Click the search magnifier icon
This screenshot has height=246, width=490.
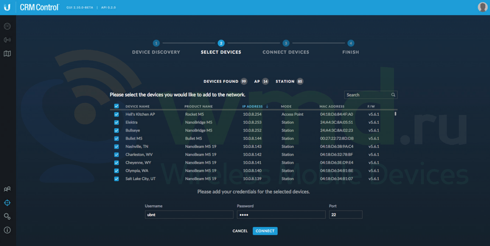tap(393, 95)
